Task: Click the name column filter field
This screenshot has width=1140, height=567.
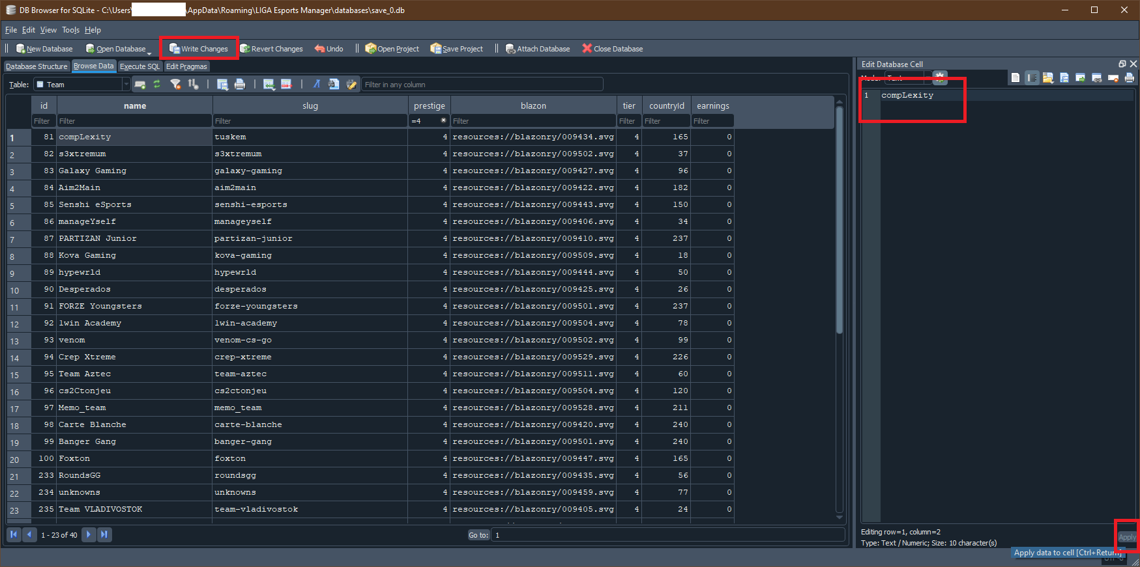Action: 134,121
